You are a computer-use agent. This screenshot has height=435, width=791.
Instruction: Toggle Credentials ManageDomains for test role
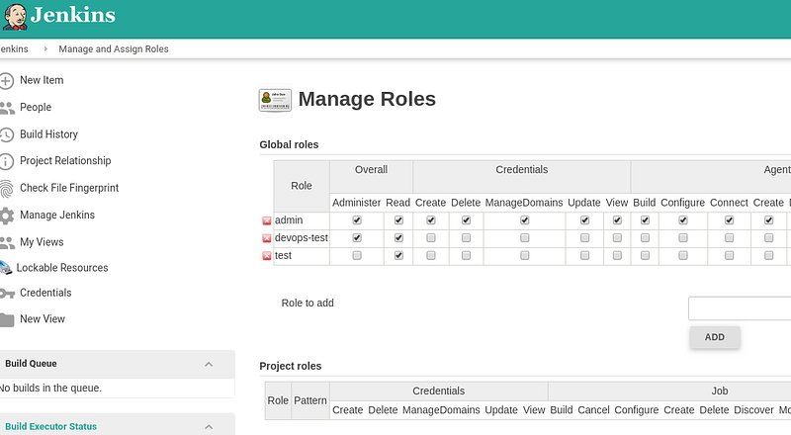525,255
